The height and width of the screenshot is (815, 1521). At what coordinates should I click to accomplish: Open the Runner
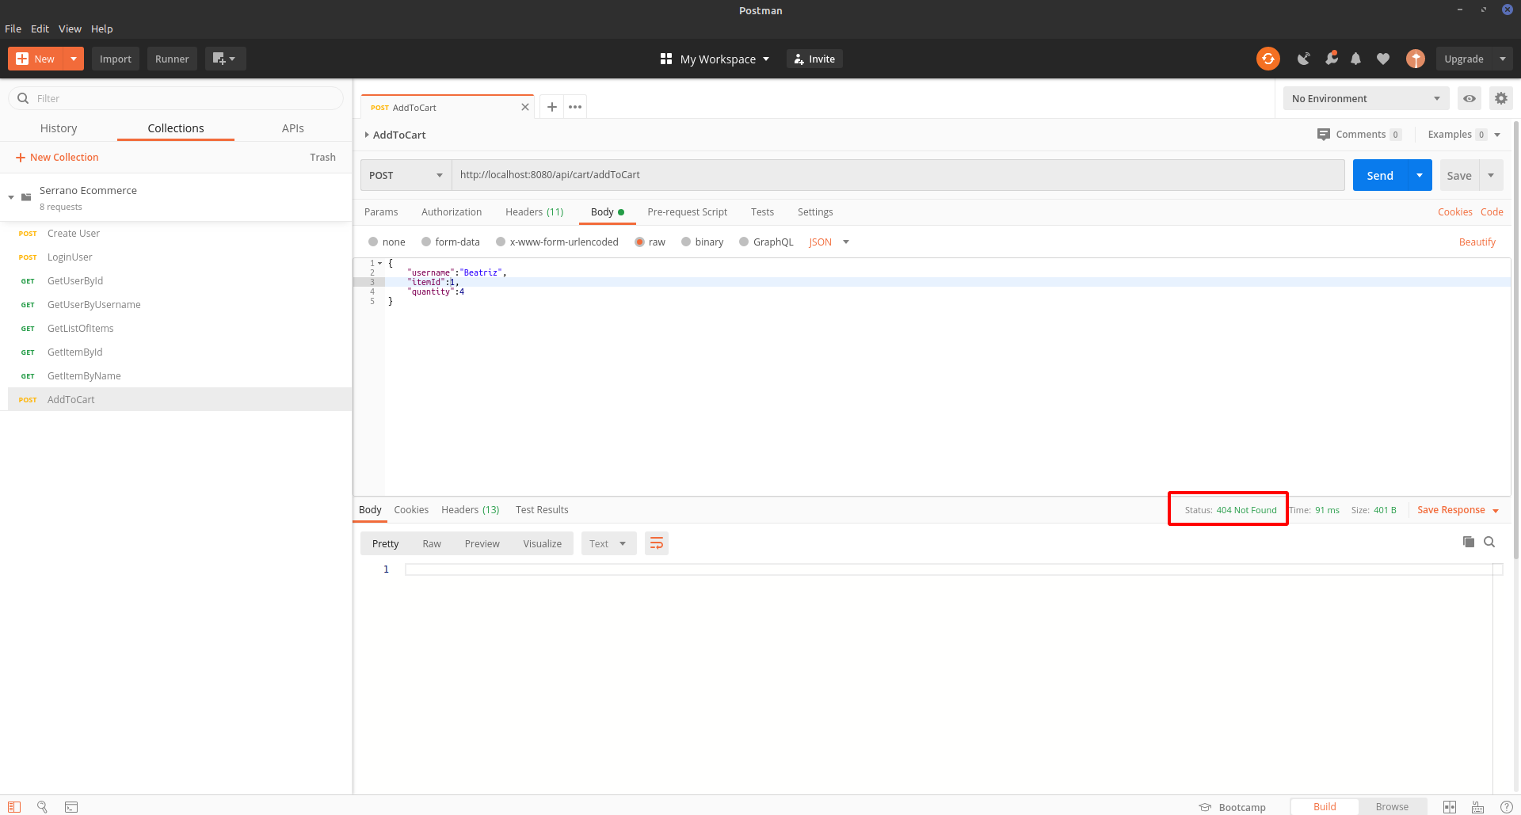[x=172, y=59]
